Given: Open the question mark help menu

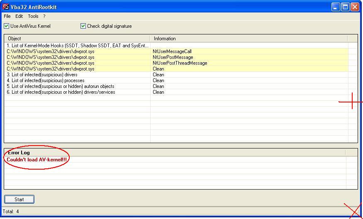Looking at the screenshot, I should [44, 16].
